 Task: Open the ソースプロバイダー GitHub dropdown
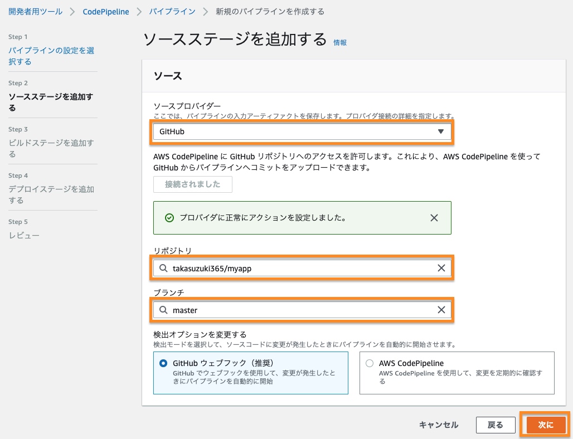pyautogui.click(x=301, y=131)
